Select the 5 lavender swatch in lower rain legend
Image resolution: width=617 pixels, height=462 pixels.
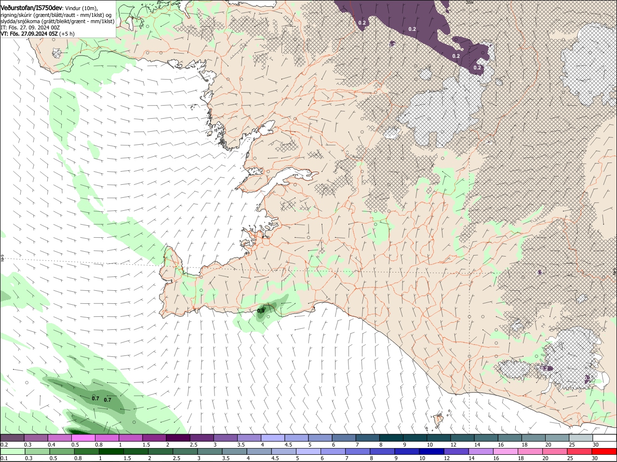[x=308, y=451]
